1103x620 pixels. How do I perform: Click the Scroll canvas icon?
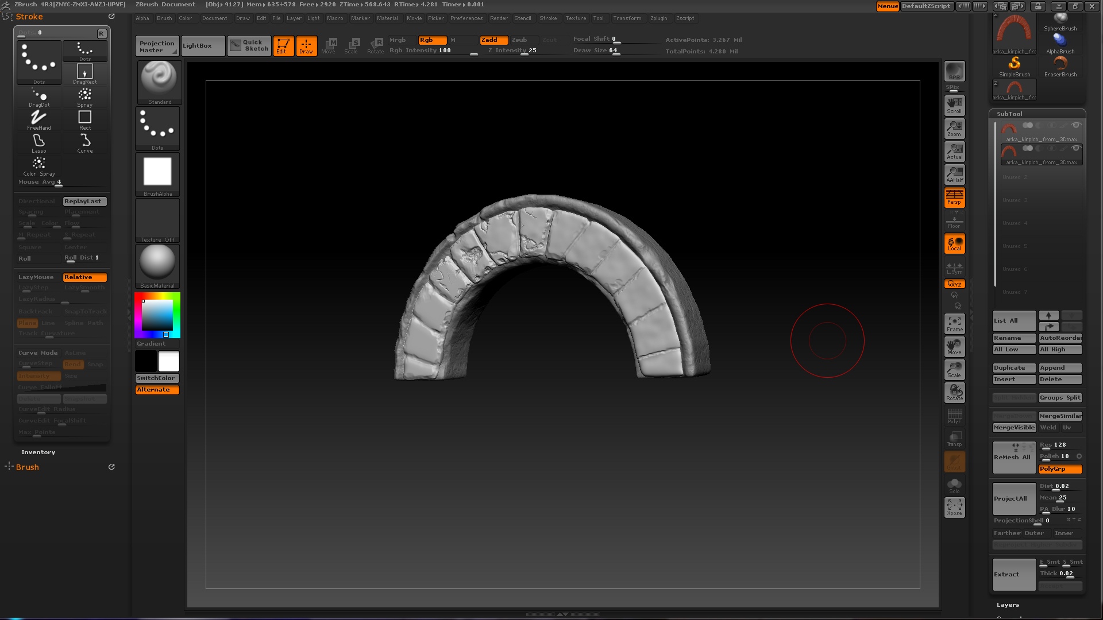click(x=954, y=105)
